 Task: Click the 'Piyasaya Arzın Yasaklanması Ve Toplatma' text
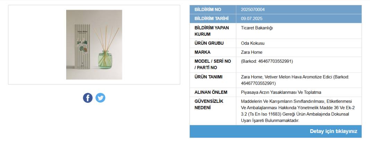(281, 92)
